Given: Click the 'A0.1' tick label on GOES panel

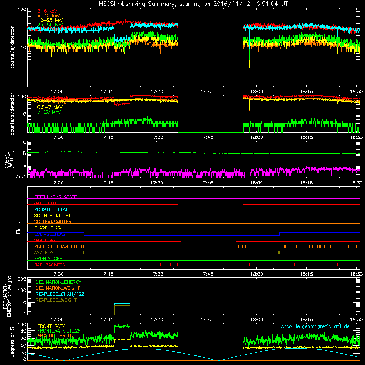Looking at the screenshot, I should 21,177.
